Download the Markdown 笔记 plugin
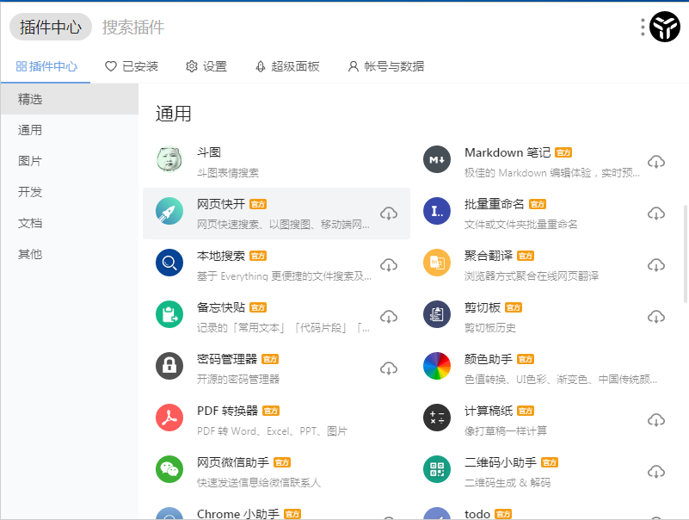The width and height of the screenshot is (689, 520). click(656, 162)
